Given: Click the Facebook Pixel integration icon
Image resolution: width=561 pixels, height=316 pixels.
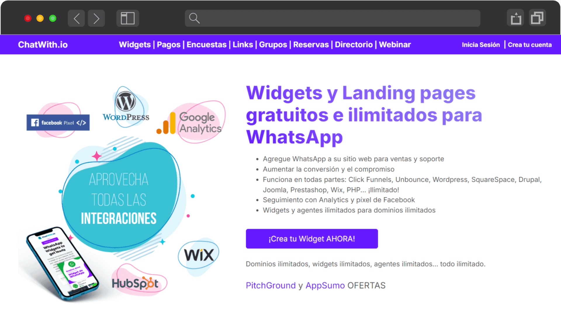Looking at the screenshot, I should pyautogui.click(x=58, y=122).
